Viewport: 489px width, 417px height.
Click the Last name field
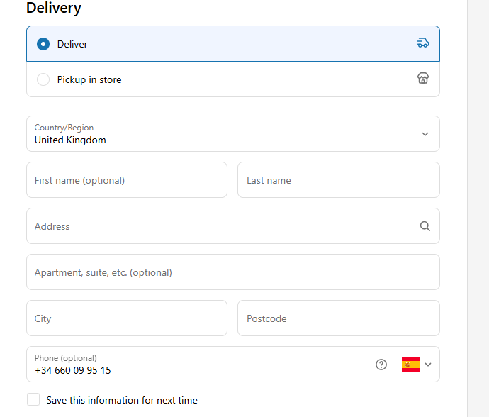pyautogui.click(x=339, y=180)
